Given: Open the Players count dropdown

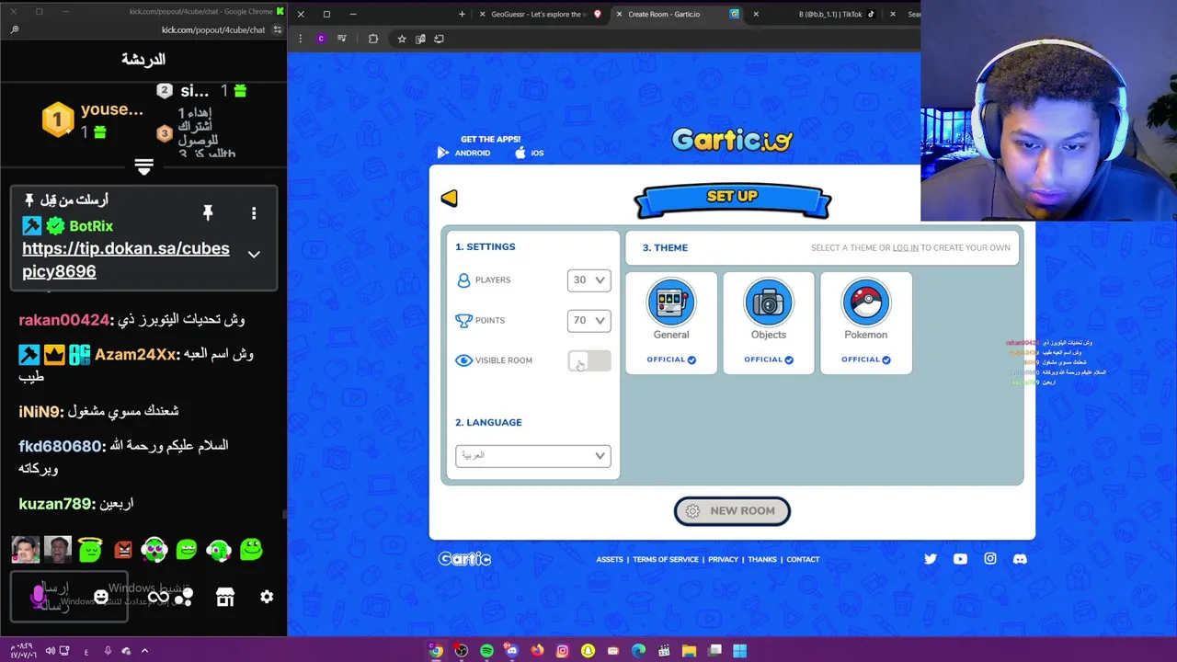Looking at the screenshot, I should click(588, 280).
